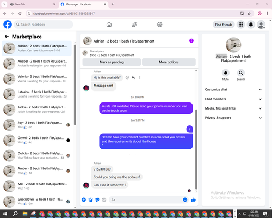Open more options for 'Hi, is this available?'
This screenshot has height=218, width=272.
139,77
